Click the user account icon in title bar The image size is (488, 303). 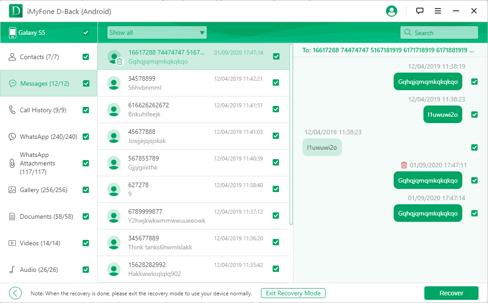coord(391,11)
